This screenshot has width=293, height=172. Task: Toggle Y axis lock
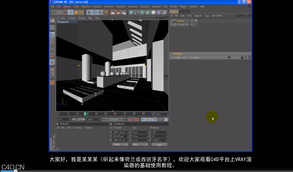point(94,13)
